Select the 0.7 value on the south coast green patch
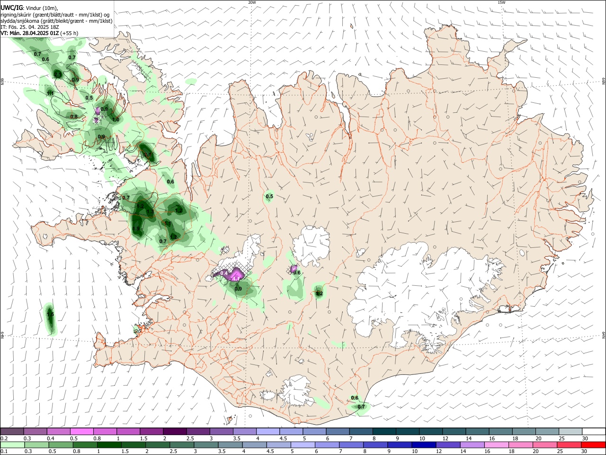Screen dimensions: 606x455 [361, 407]
